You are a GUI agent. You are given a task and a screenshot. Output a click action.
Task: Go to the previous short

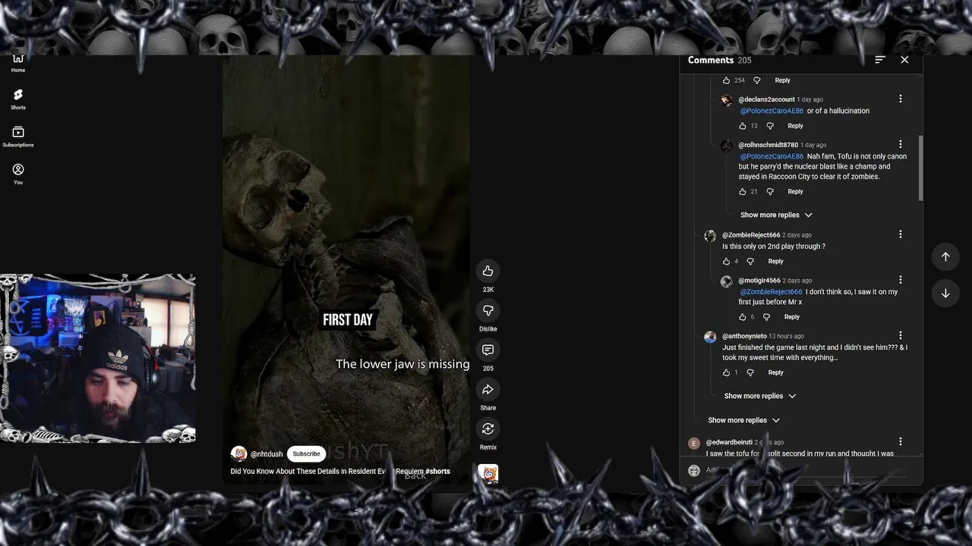click(x=945, y=256)
